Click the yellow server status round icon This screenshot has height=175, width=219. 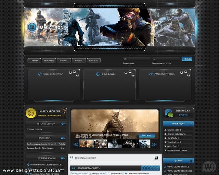coord(31,113)
